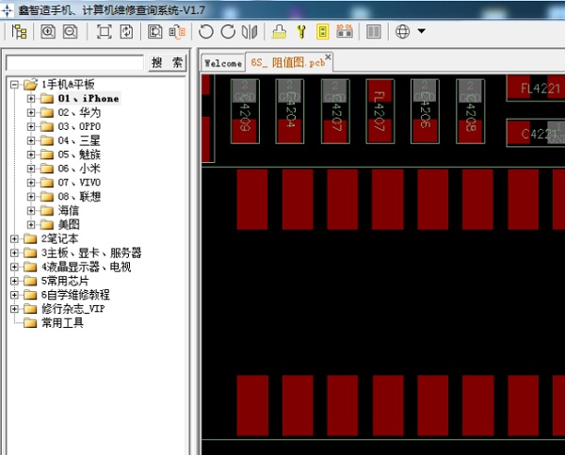The image size is (565, 455).
Task: Select the 02、华为 tree item
Action: (x=79, y=112)
